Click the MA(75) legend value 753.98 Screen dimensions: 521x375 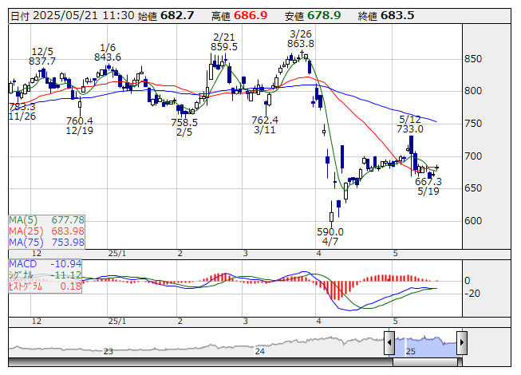(68, 243)
